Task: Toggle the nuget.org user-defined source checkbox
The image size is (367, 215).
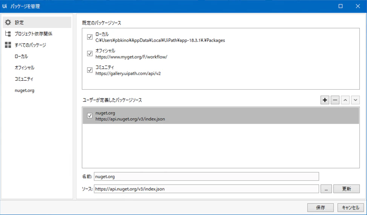Action: [x=90, y=116]
